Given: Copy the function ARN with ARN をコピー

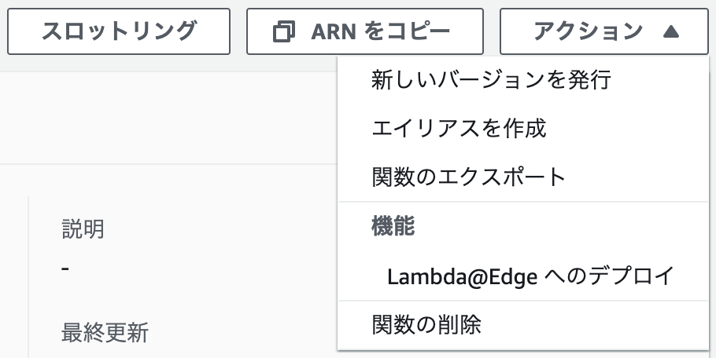Looking at the screenshot, I should pyautogui.click(x=365, y=31).
